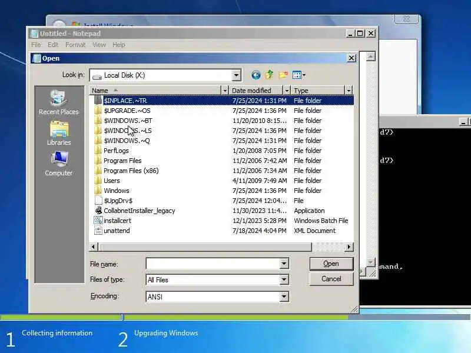This screenshot has height=353, width=471.
Task: Expand the Files of type dropdown
Action: pyautogui.click(x=284, y=280)
